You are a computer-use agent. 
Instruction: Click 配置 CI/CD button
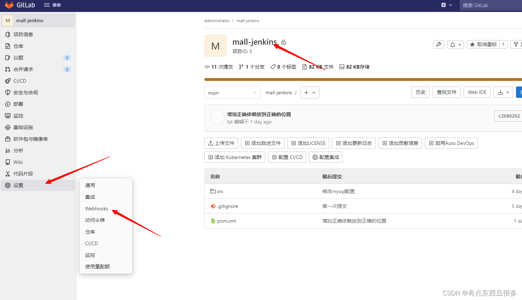[287, 157]
